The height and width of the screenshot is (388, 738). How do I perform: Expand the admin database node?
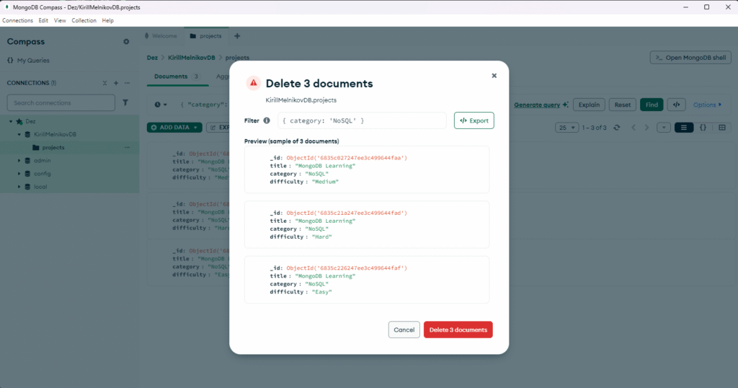click(x=19, y=161)
